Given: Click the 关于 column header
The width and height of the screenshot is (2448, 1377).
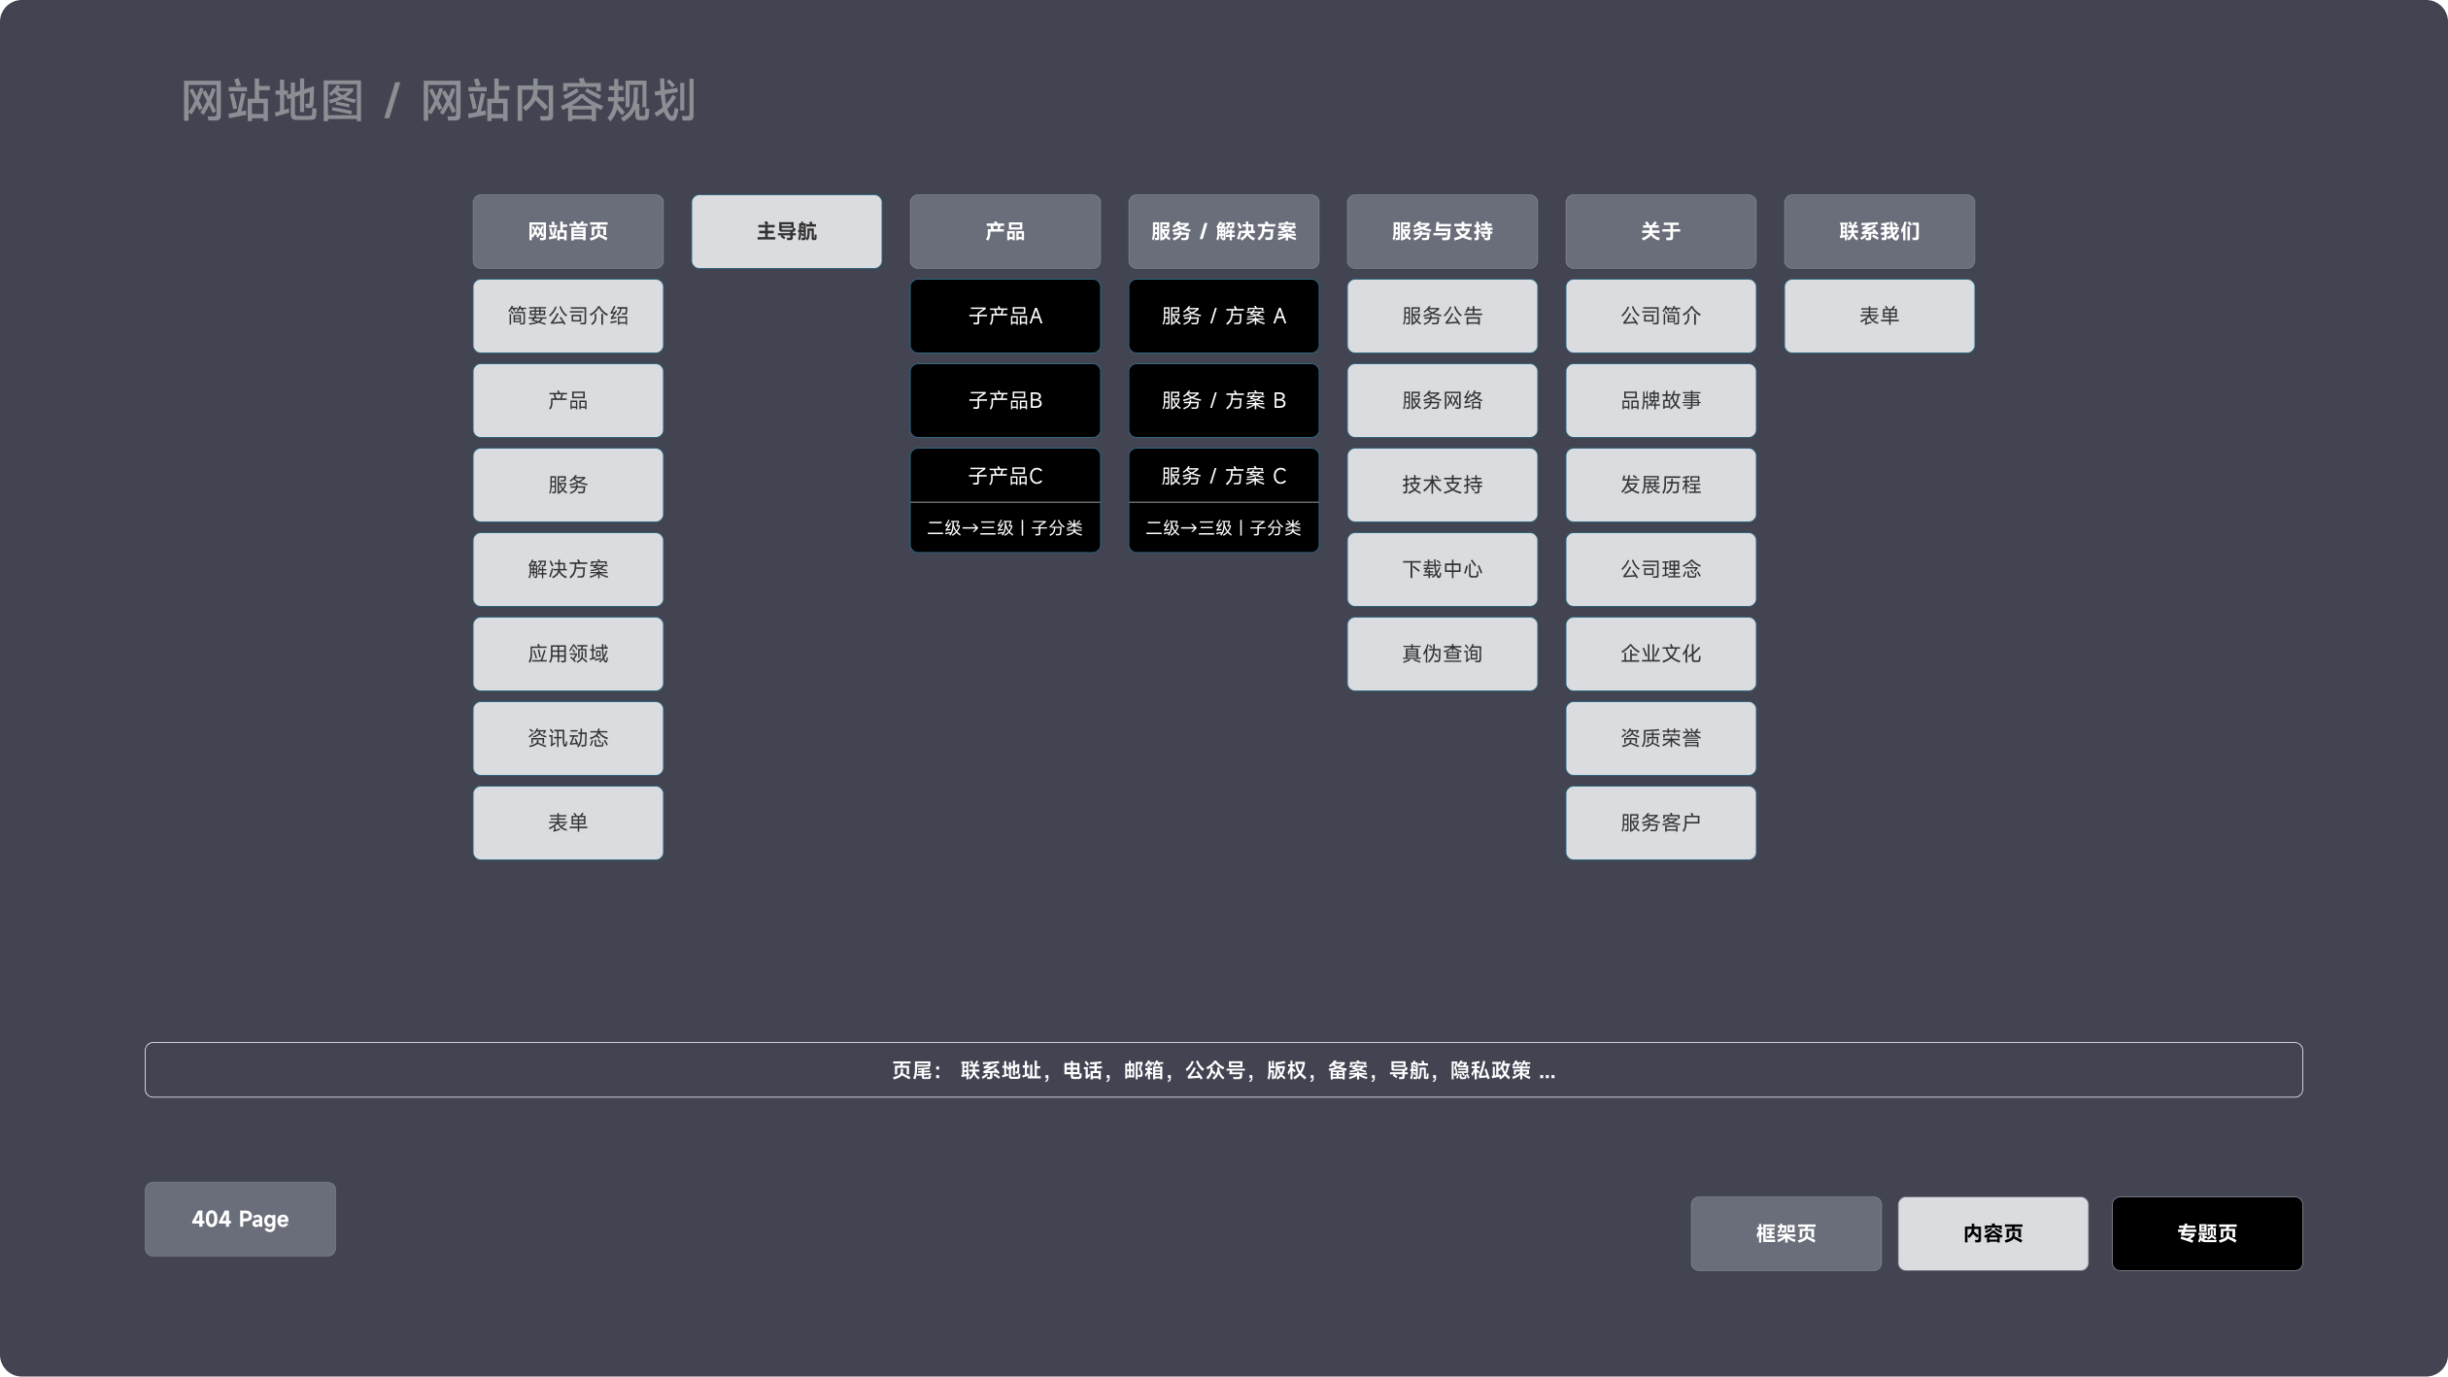Looking at the screenshot, I should (1660, 231).
